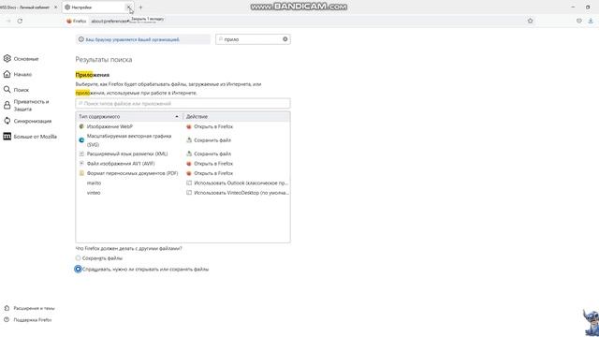599x337 pixels.
Task: Click the magnifier icon next to Поиск
Action: (7, 90)
